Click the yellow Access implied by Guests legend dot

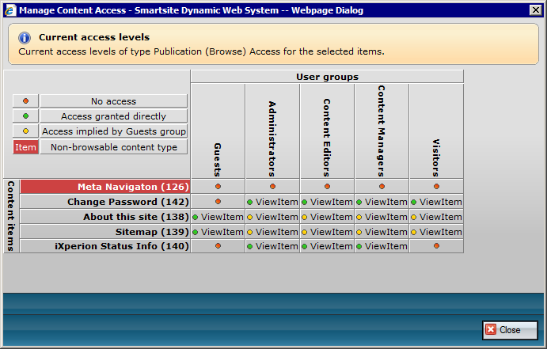[25, 131]
